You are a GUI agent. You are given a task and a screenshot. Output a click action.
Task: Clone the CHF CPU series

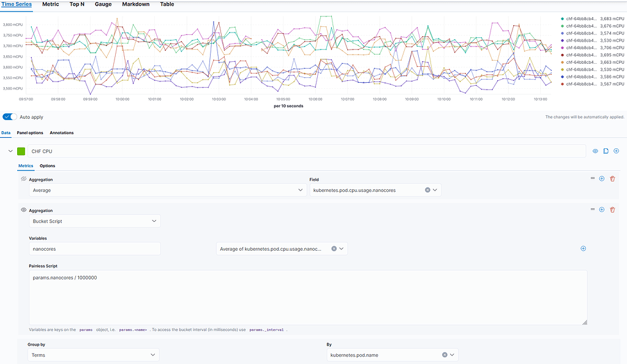point(606,151)
